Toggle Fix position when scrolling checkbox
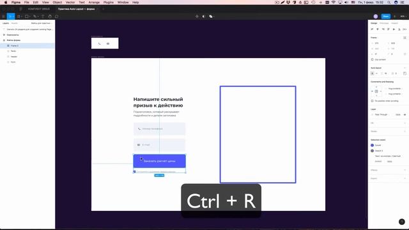This screenshot has width=409, height=230. [372, 101]
